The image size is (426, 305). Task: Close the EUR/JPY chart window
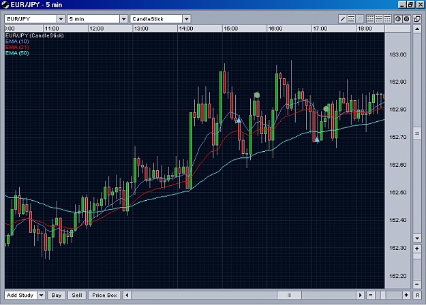pos(420,5)
